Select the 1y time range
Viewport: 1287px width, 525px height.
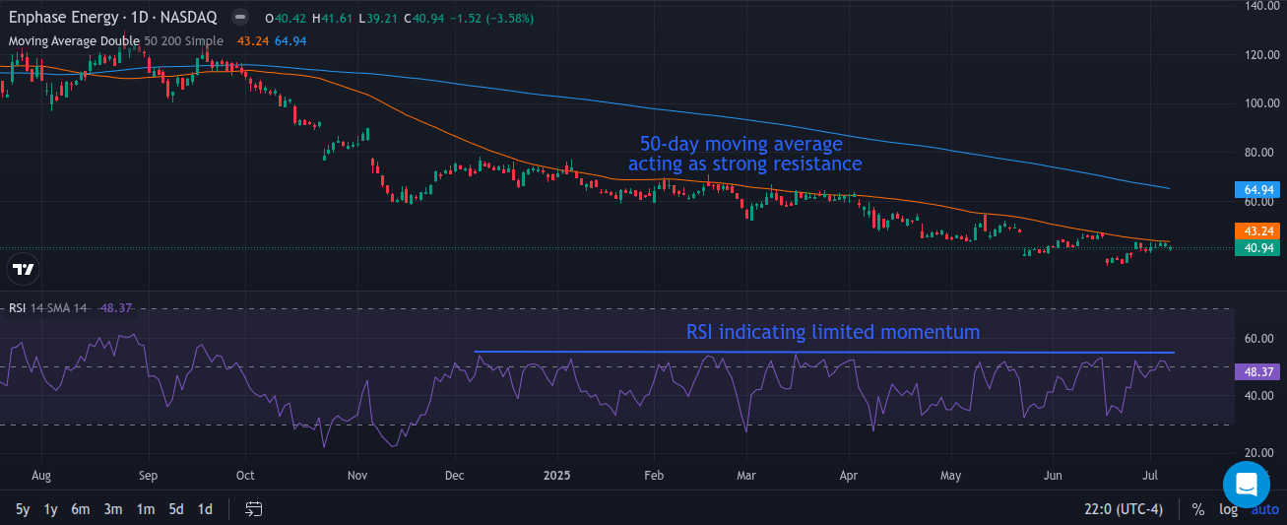(x=51, y=509)
